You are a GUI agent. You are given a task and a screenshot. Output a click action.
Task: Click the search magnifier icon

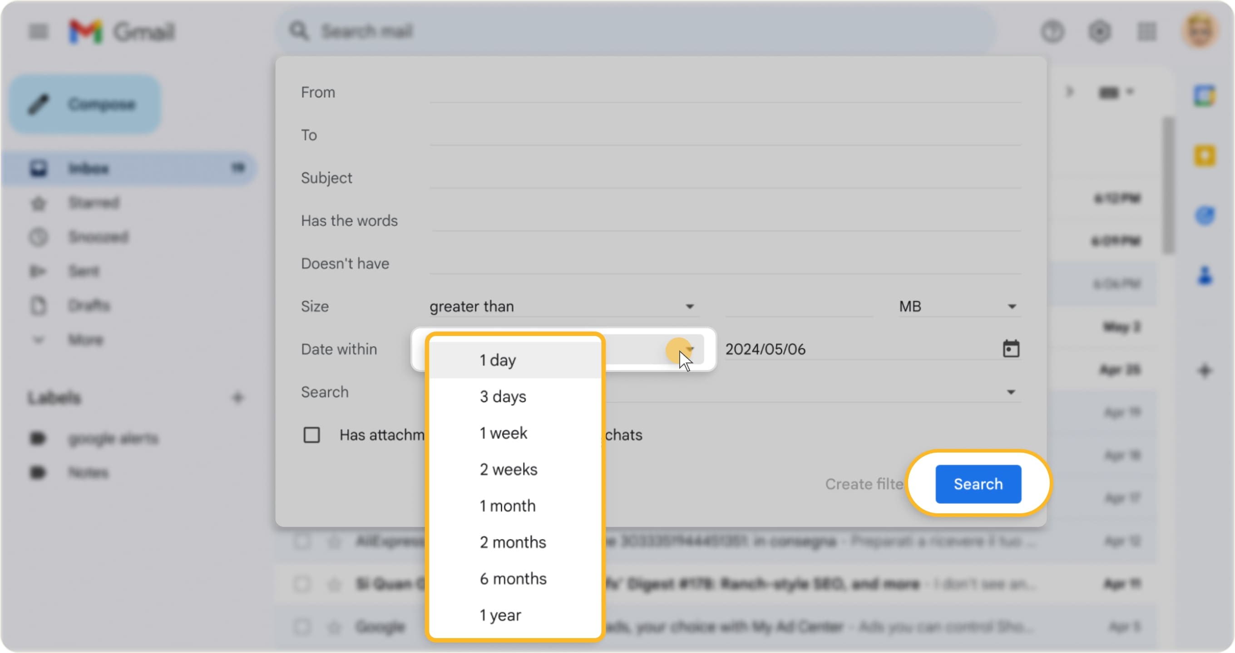coord(299,31)
